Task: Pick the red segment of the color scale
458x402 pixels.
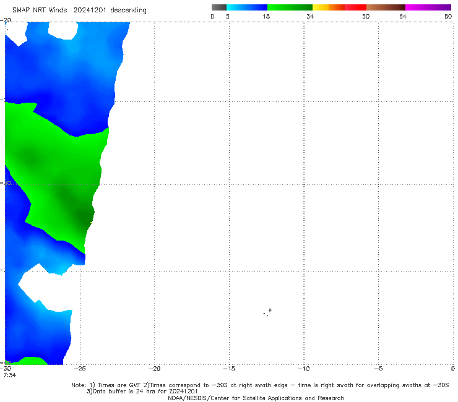Action: click(x=355, y=7)
